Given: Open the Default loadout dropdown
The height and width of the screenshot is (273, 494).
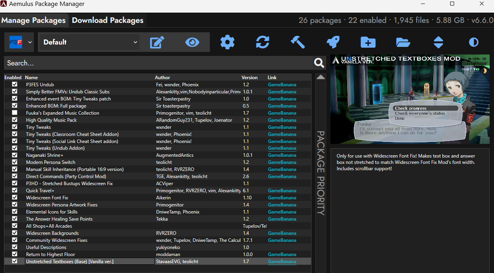Looking at the screenshot, I should tap(89, 42).
